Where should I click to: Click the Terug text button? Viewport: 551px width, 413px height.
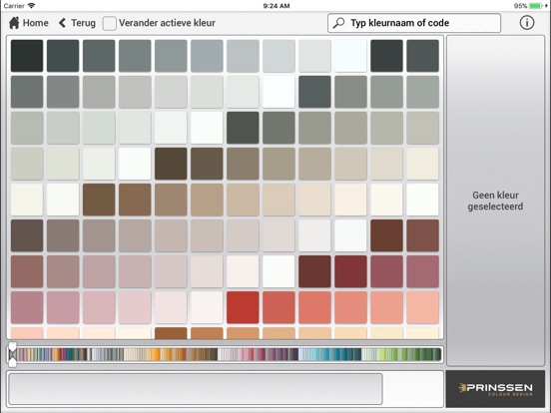(83, 23)
